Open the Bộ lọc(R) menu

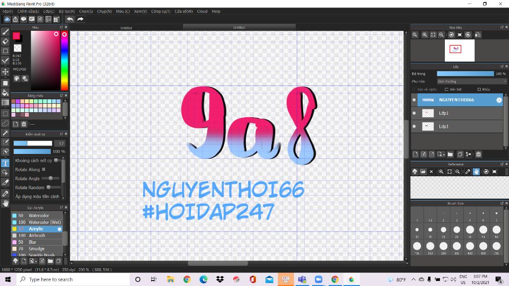(67, 11)
